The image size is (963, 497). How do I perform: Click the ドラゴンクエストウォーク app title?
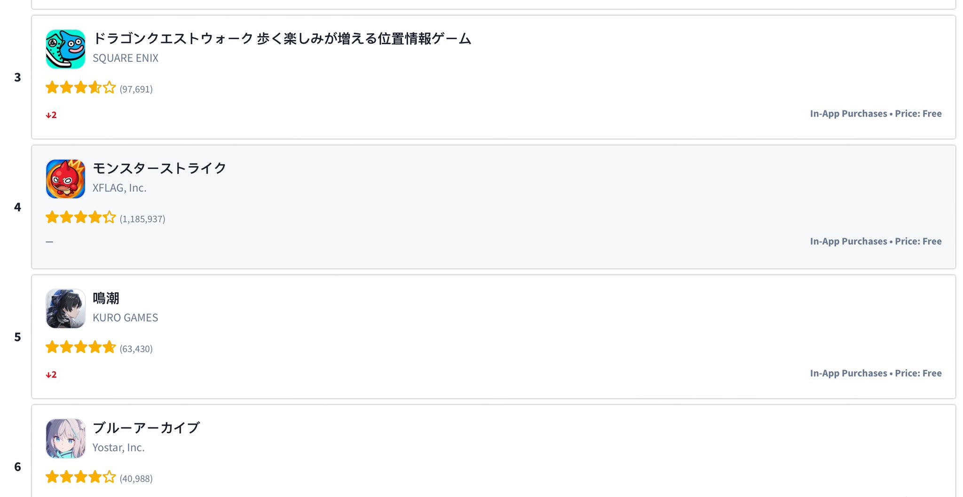[282, 39]
